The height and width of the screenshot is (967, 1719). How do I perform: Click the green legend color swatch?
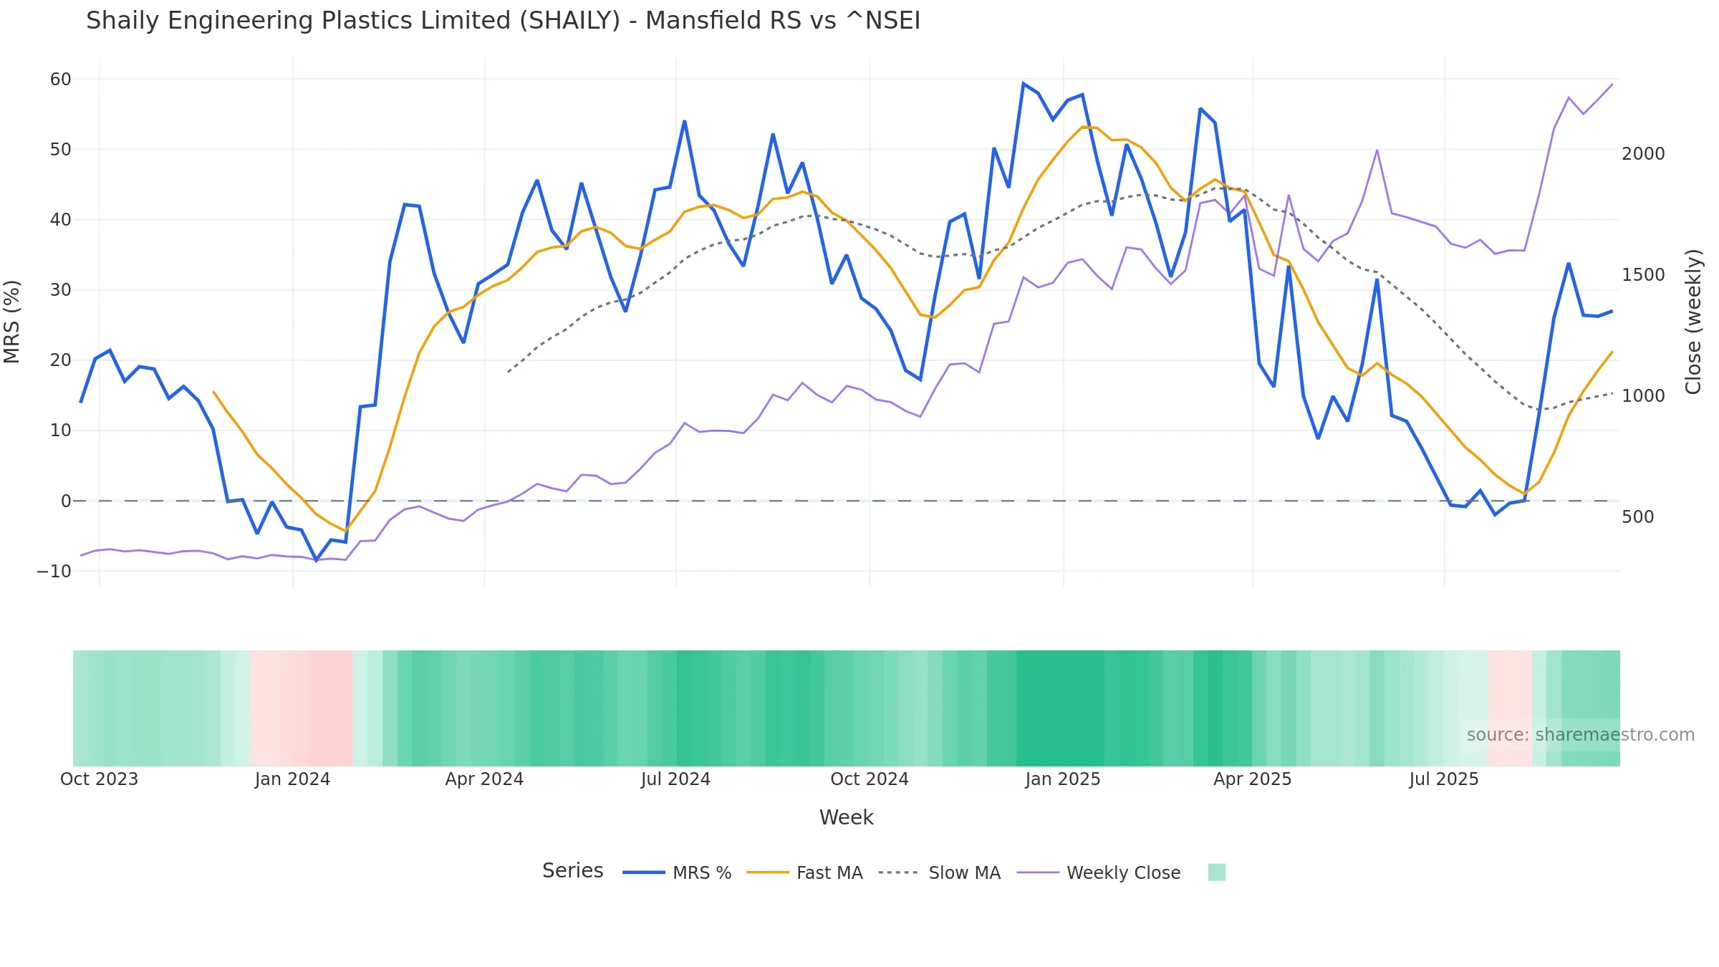pyautogui.click(x=1216, y=872)
